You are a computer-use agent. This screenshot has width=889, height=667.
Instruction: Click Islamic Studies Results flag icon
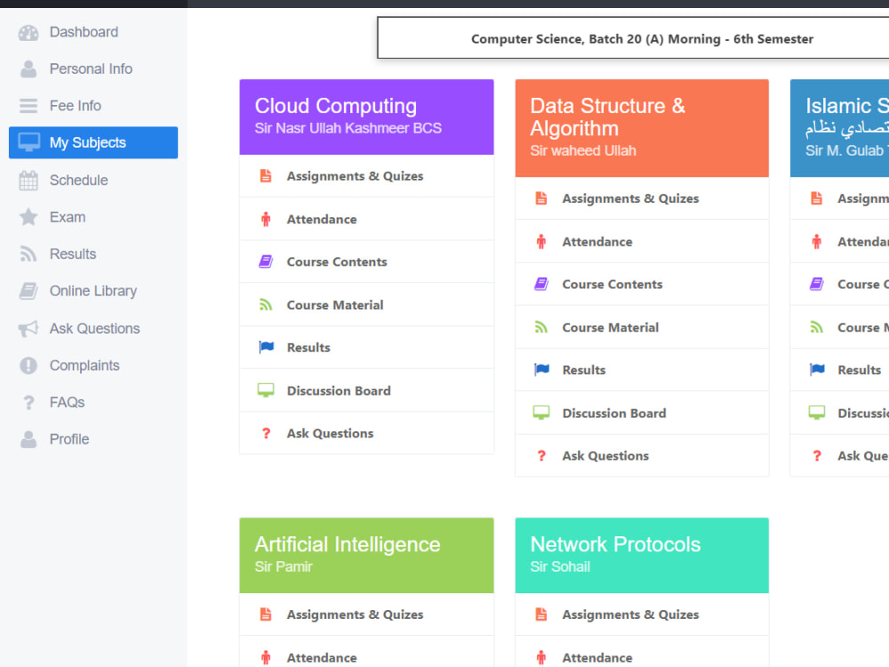point(817,370)
